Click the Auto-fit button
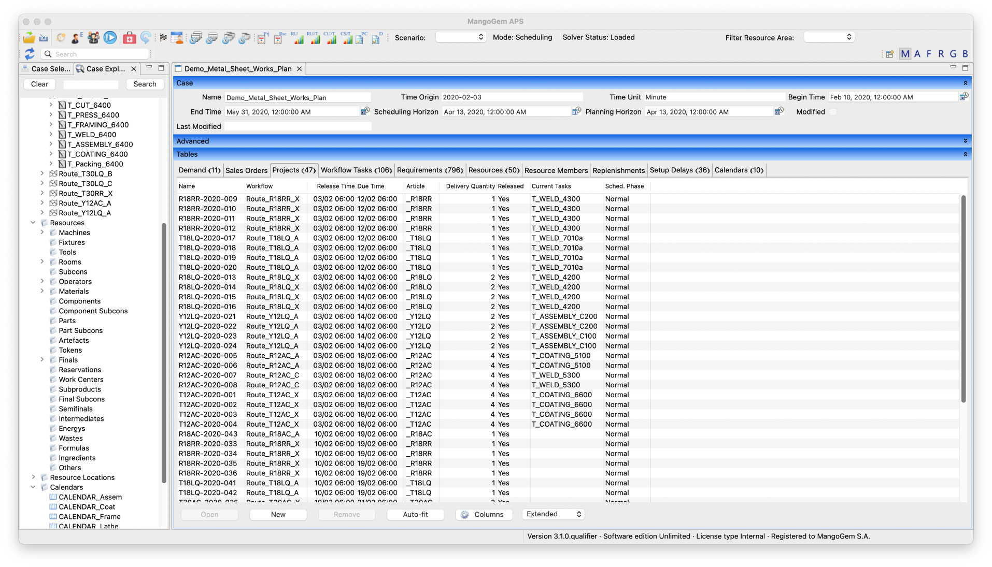This screenshot has height=567, width=992. click(415, 514)
